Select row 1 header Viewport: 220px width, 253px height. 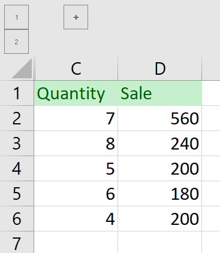point(17,93)
